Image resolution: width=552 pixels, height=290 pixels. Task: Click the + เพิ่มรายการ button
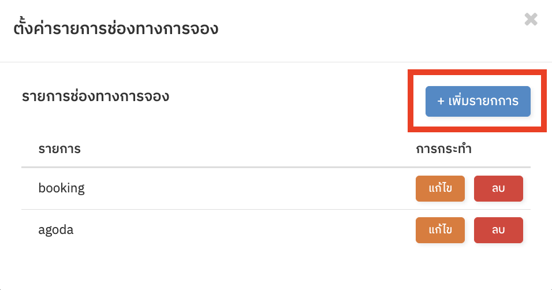[x=478, y=101]
